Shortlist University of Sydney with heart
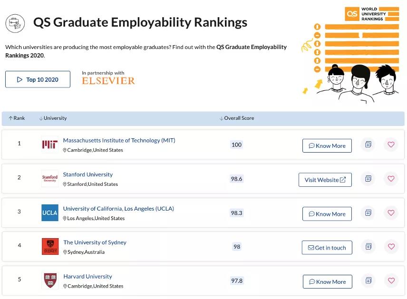Screen dimensions: 407x299 [391, 247]
